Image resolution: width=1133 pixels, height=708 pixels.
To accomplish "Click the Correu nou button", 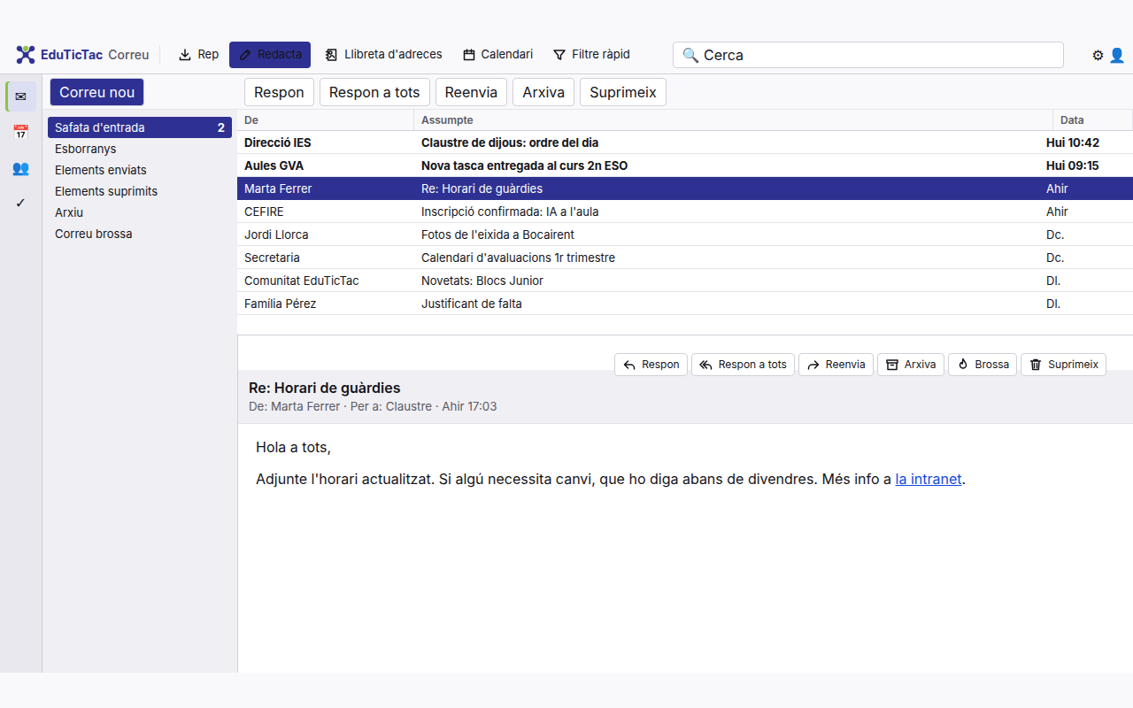I will (96, 92).
